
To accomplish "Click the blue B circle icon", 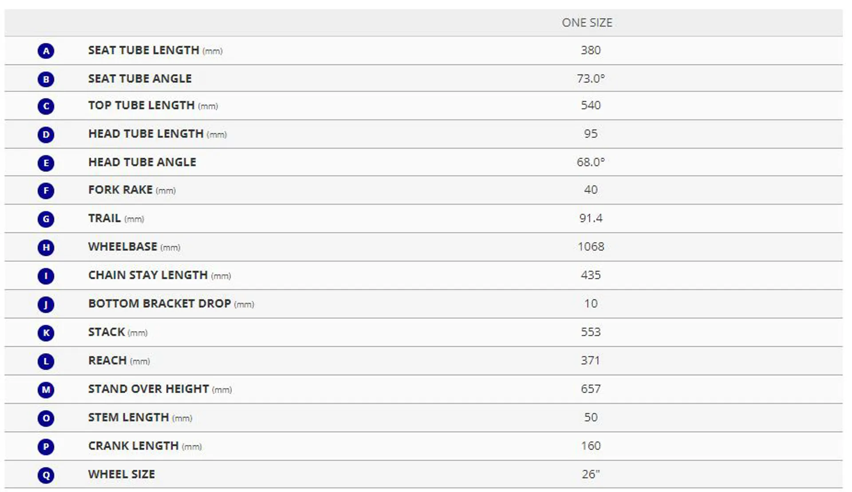I will 46,79.
